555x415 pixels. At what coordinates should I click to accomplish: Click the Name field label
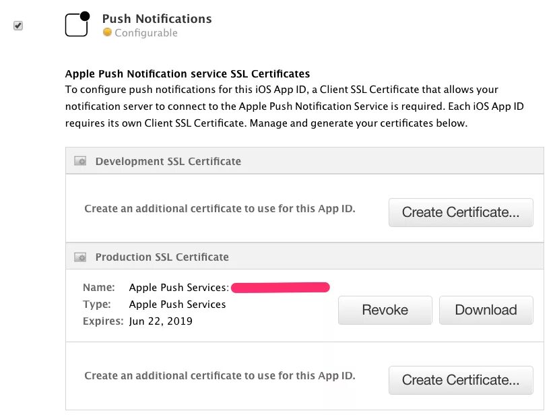[x=98, y=288]
